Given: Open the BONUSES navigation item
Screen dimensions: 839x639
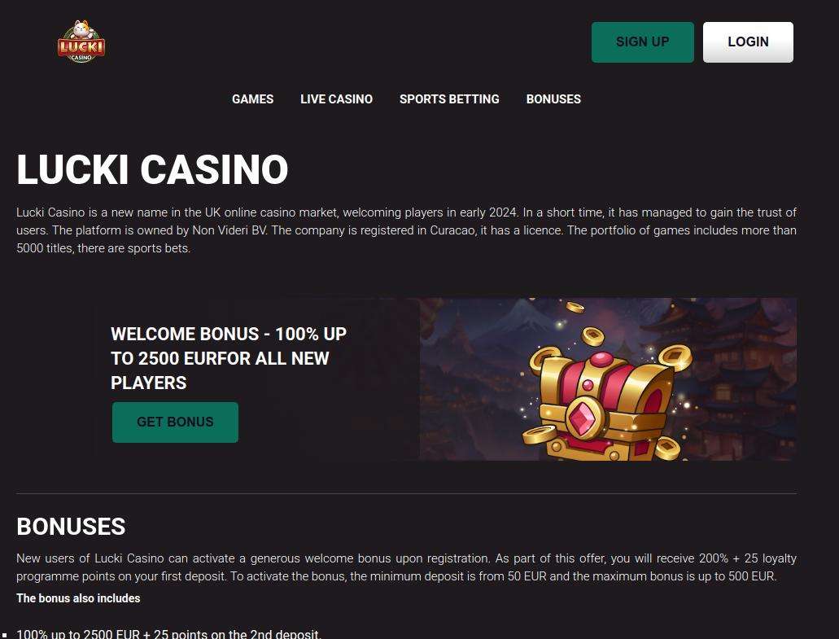Looking at the screenshot, I should [553, 99].
